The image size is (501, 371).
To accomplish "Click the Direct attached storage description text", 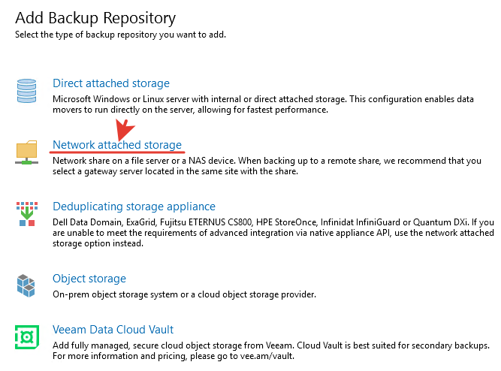I will pos(263,104).
